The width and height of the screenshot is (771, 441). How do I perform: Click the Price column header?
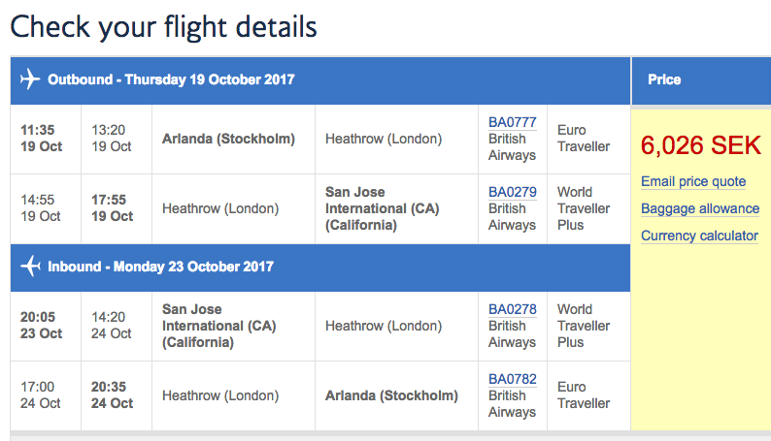point(664,79)
